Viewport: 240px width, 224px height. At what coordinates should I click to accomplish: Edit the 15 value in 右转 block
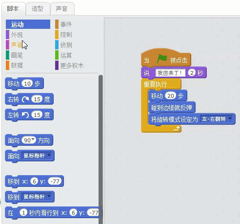[x=37, y=99]
